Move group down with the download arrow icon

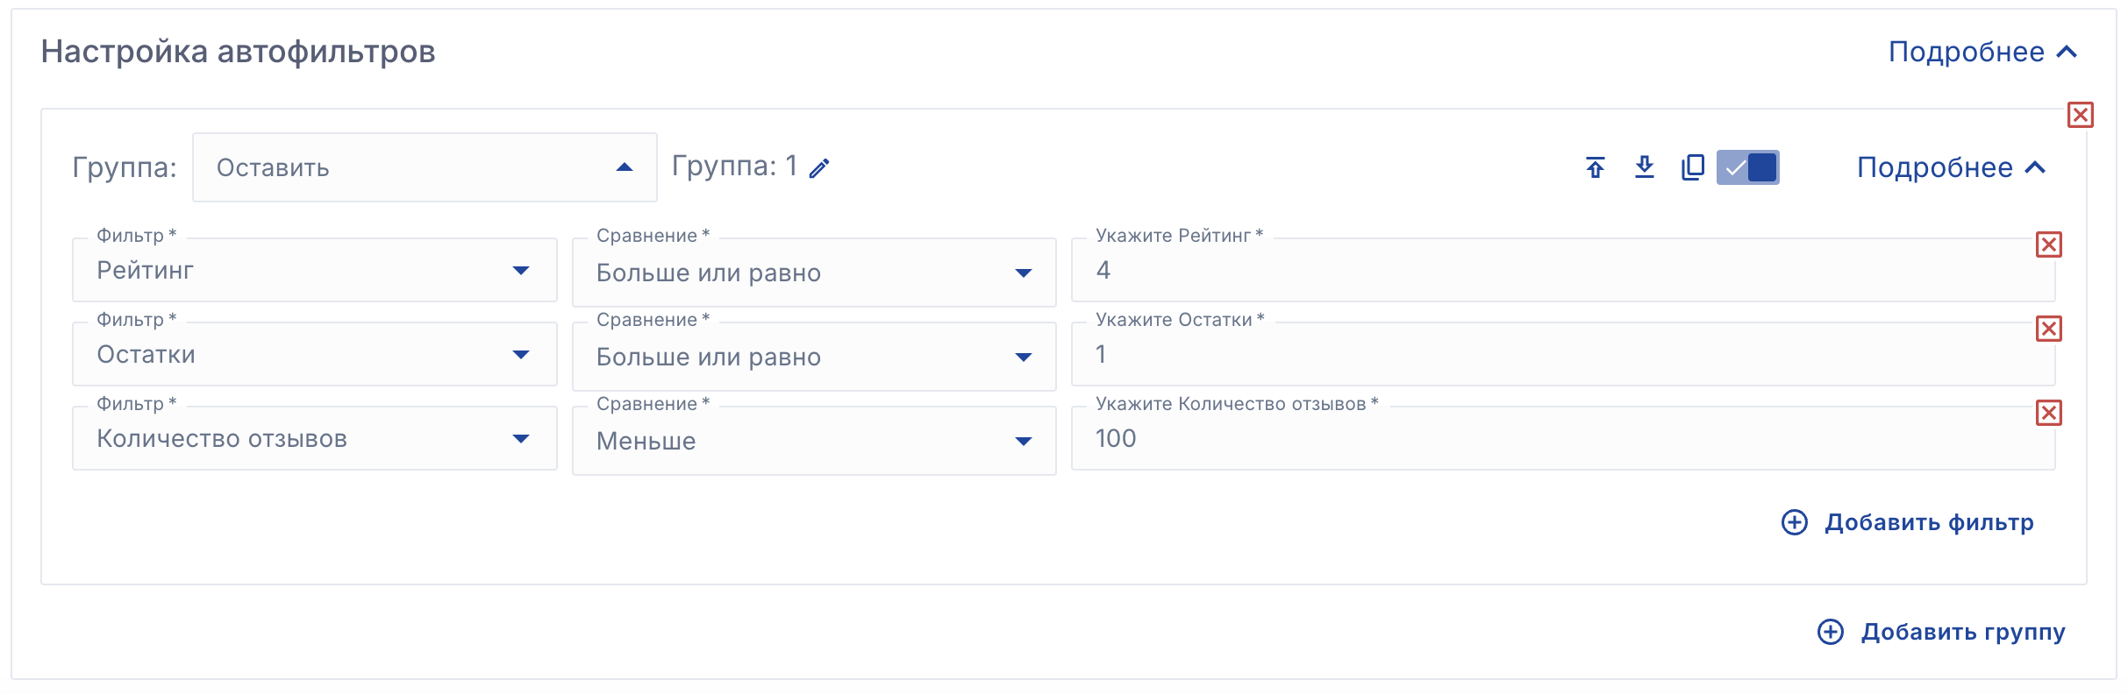click(x=1645, y=167)
